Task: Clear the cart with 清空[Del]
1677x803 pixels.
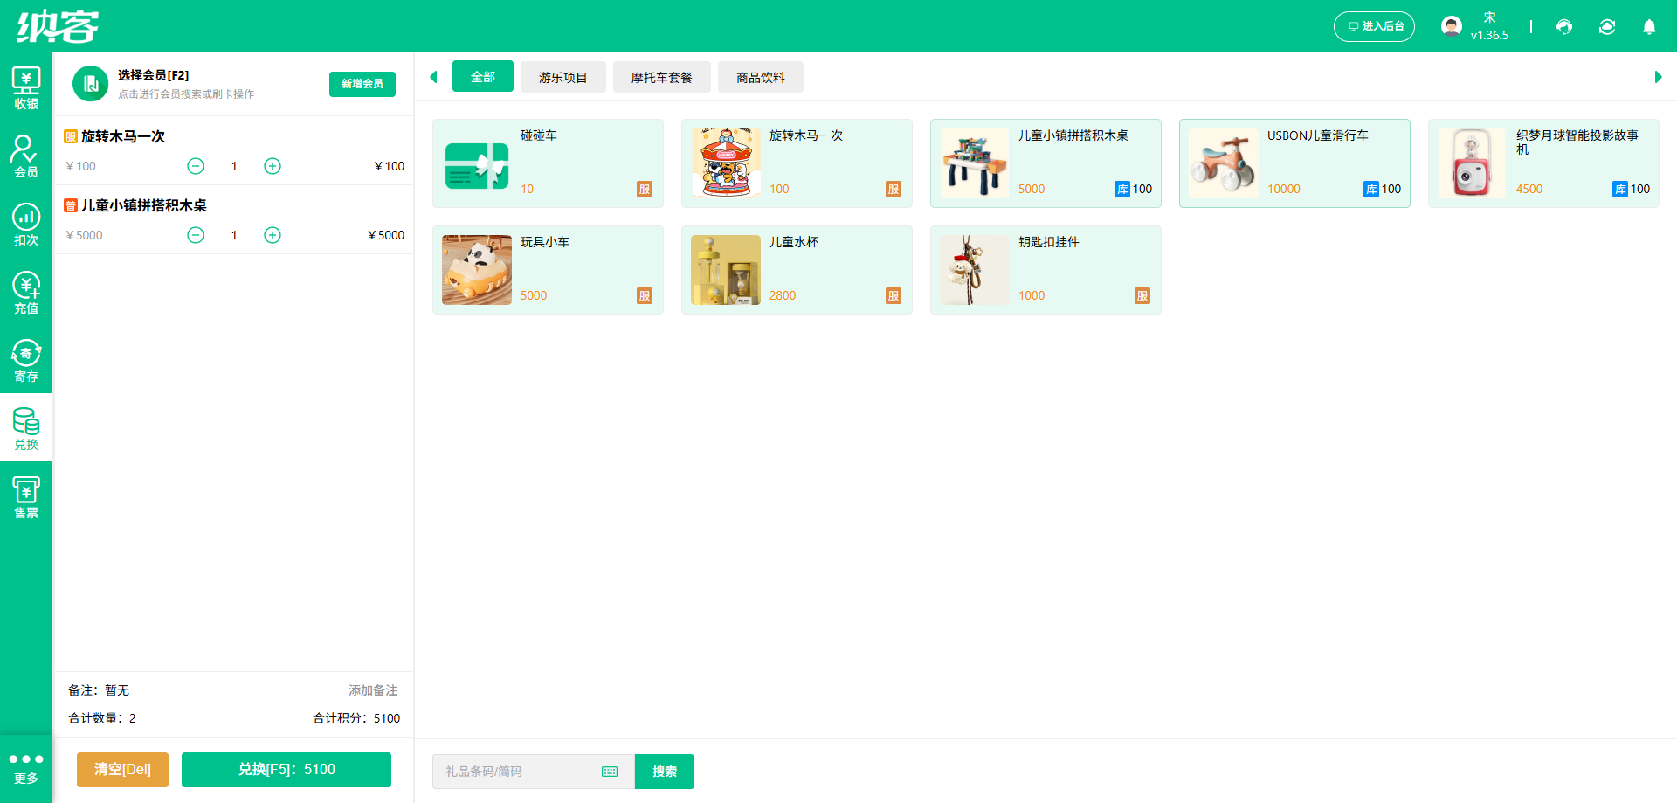Action: pos(122,770)
